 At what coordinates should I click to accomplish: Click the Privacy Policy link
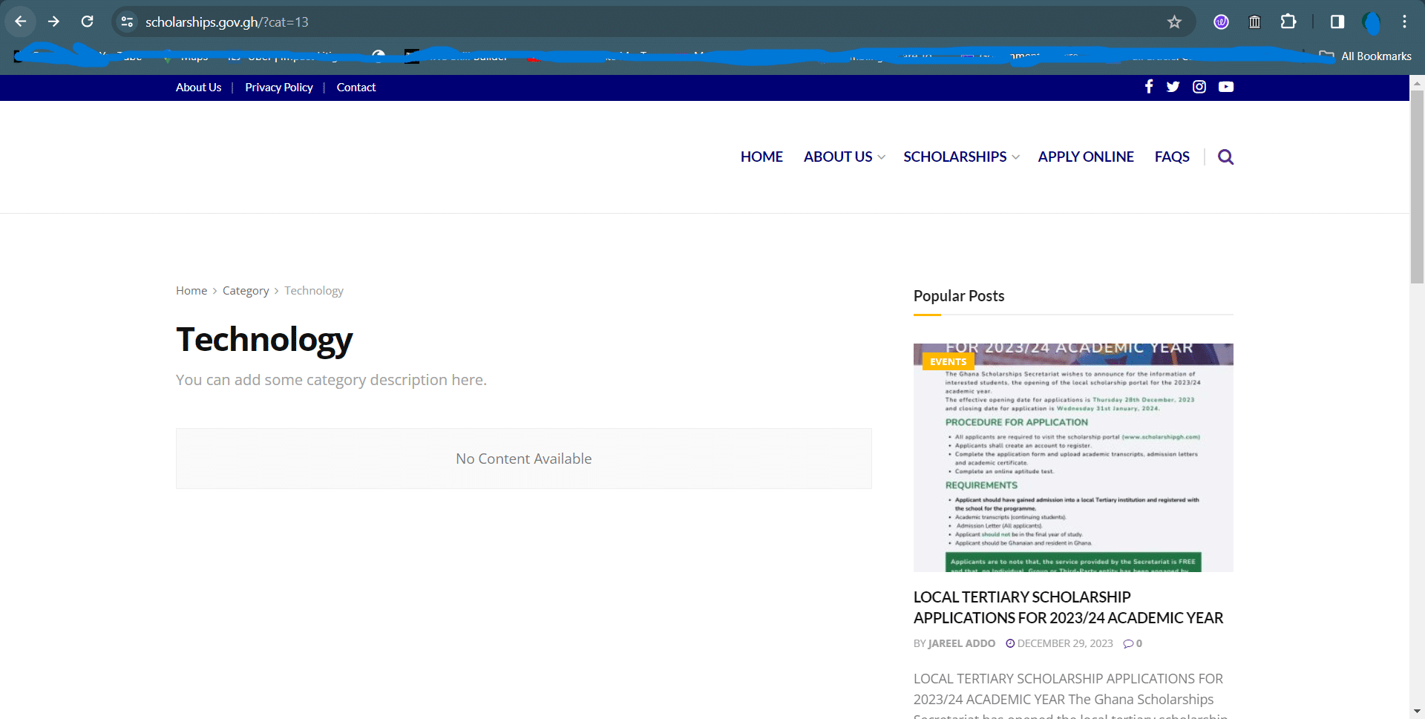[279, 88]
